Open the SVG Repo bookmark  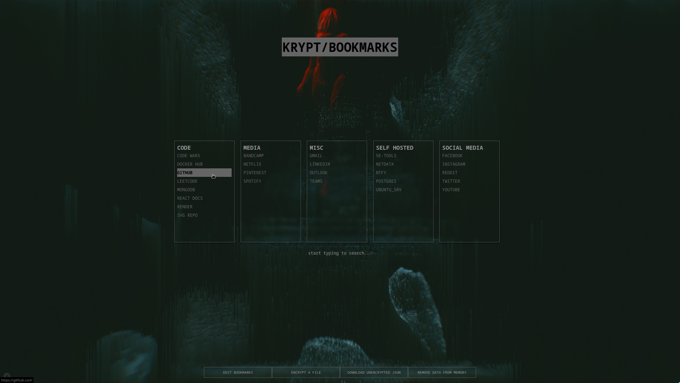(x=187, y=215)
